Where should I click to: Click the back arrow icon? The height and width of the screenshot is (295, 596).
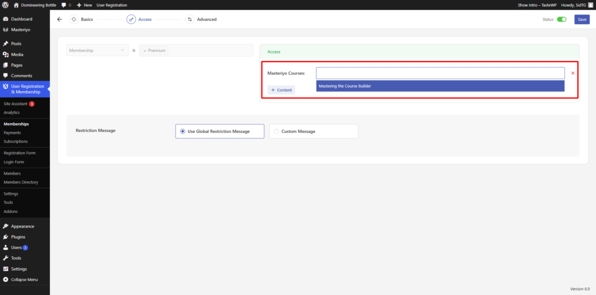pyautogui.click(x=59, y=19)
